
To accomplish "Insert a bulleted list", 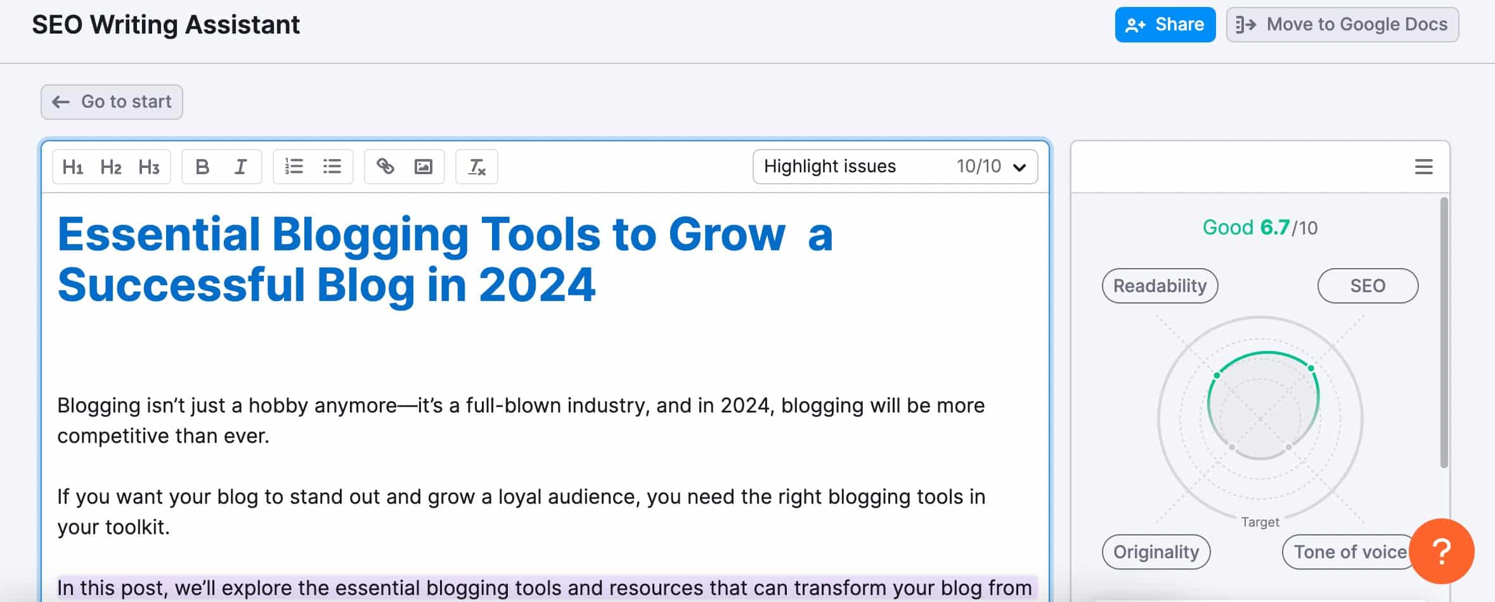I will click(x=332, y=167).
